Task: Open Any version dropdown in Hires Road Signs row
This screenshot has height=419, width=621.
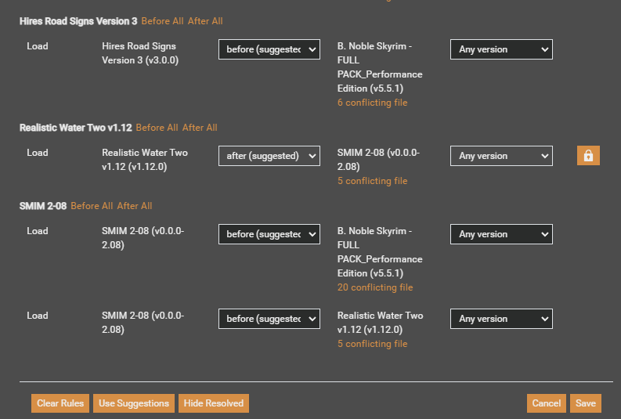Action: [501, 49]
